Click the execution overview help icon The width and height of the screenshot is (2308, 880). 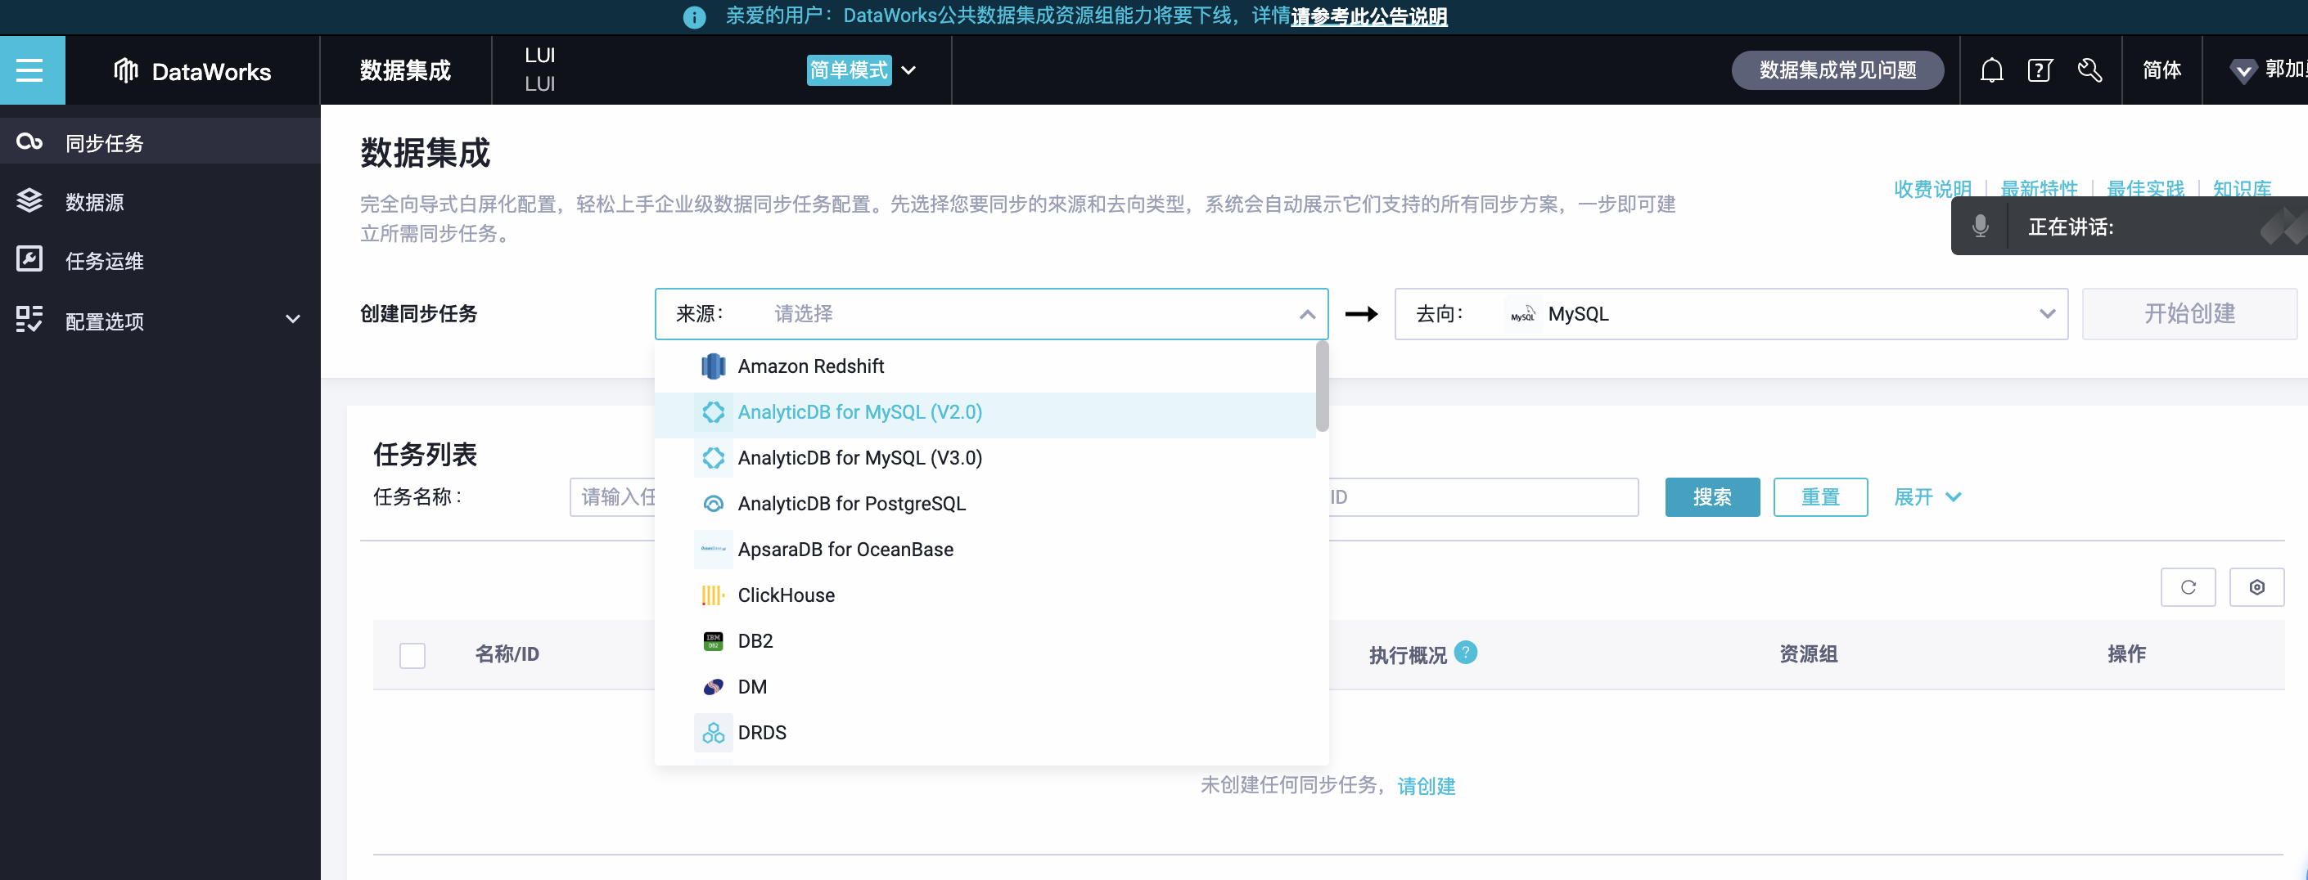[1466, 653]
